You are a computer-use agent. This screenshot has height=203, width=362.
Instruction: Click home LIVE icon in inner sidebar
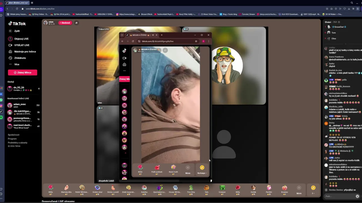(x=124, y=65)
